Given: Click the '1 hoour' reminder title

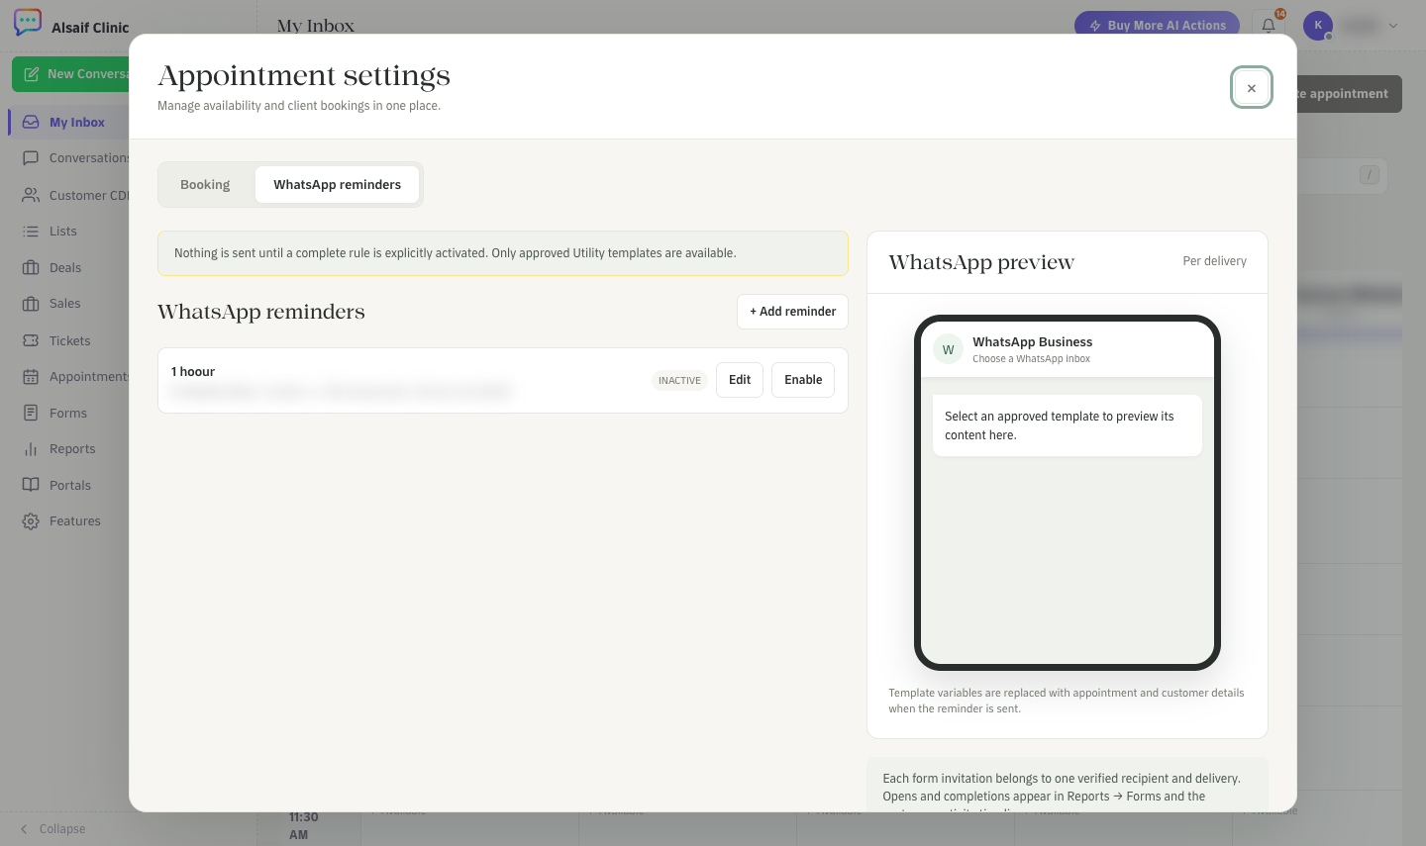Looking at the screenshot, I should click(193, 372).
